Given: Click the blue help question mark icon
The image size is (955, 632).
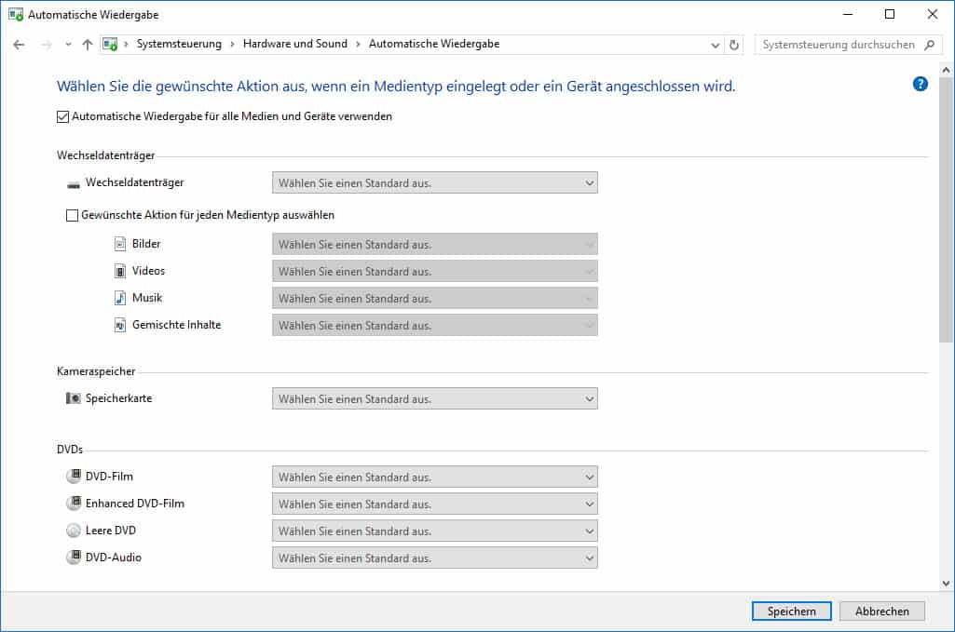Looking at the screenshot, I should [921, 84].
